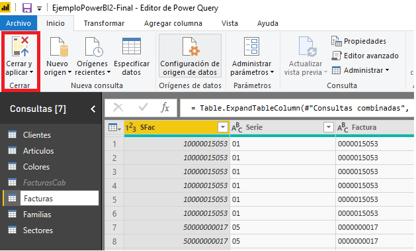The height and width of the screenshot is (251, 416).
Task: Click the Propiedades icon
Action: [x=336, y=41]
